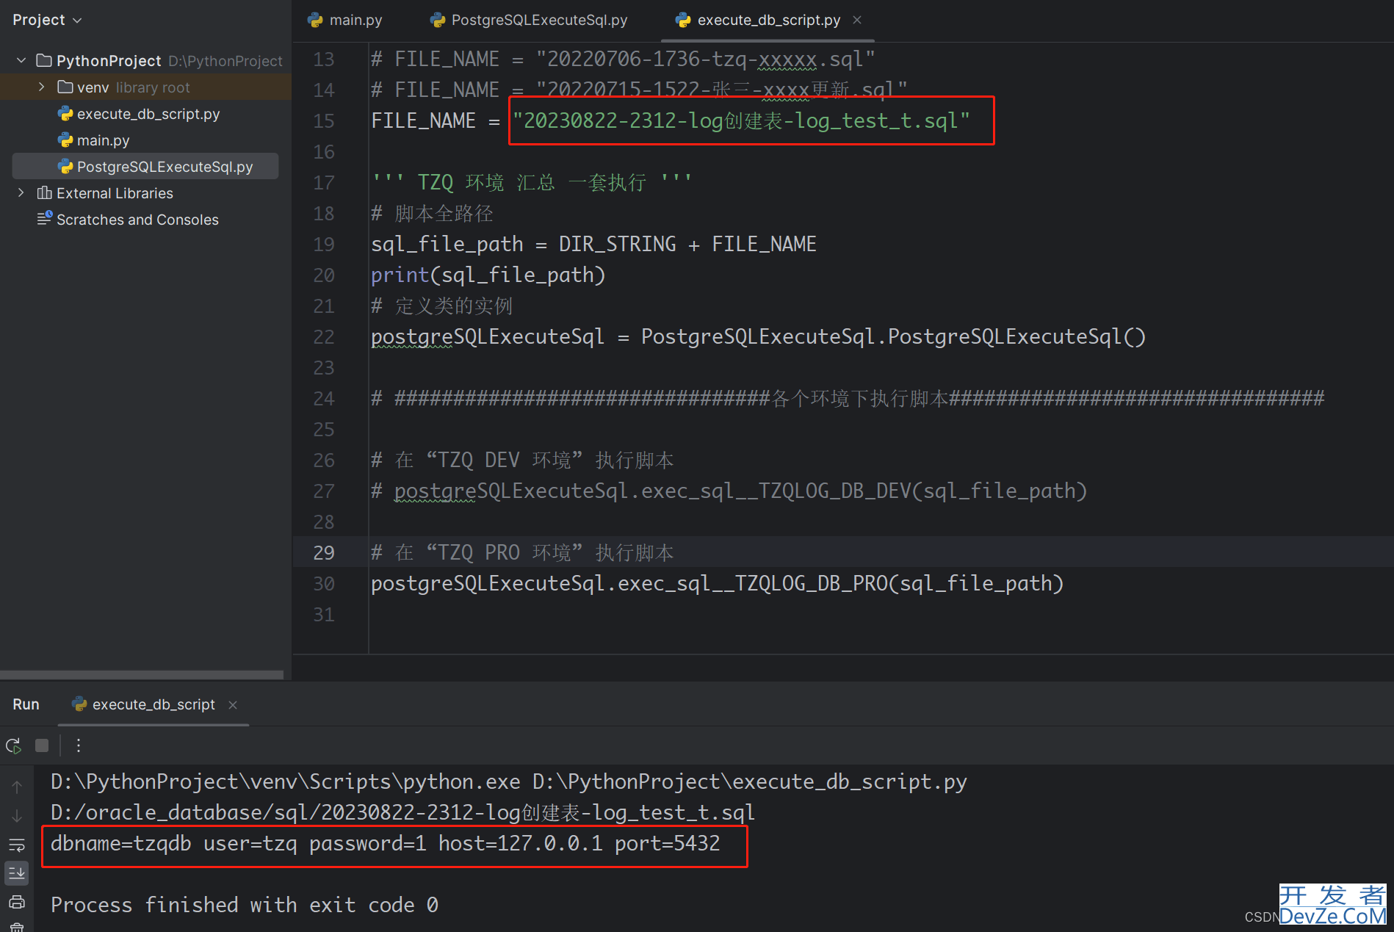This screenshot has height=932, width=1394.
Task: Select execute_db_script.py in project tree
Action: point(148,114)
